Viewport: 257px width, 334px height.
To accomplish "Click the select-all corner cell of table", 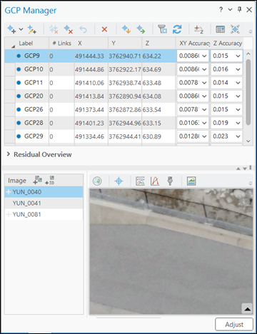I will (x=10, y=43).
